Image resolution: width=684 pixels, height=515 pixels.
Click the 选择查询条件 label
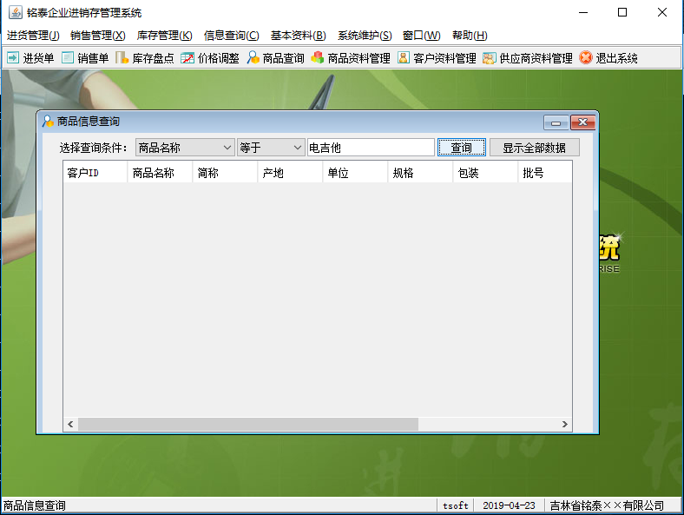(93, 148)
